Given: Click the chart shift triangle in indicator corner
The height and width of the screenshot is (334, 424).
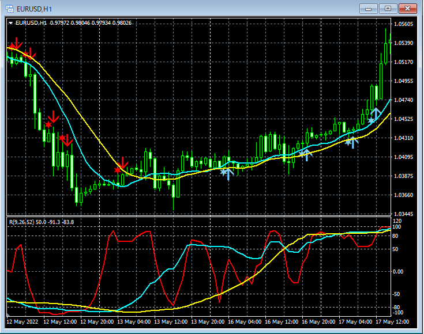Looking at the screenshot, I should (8, 315).
